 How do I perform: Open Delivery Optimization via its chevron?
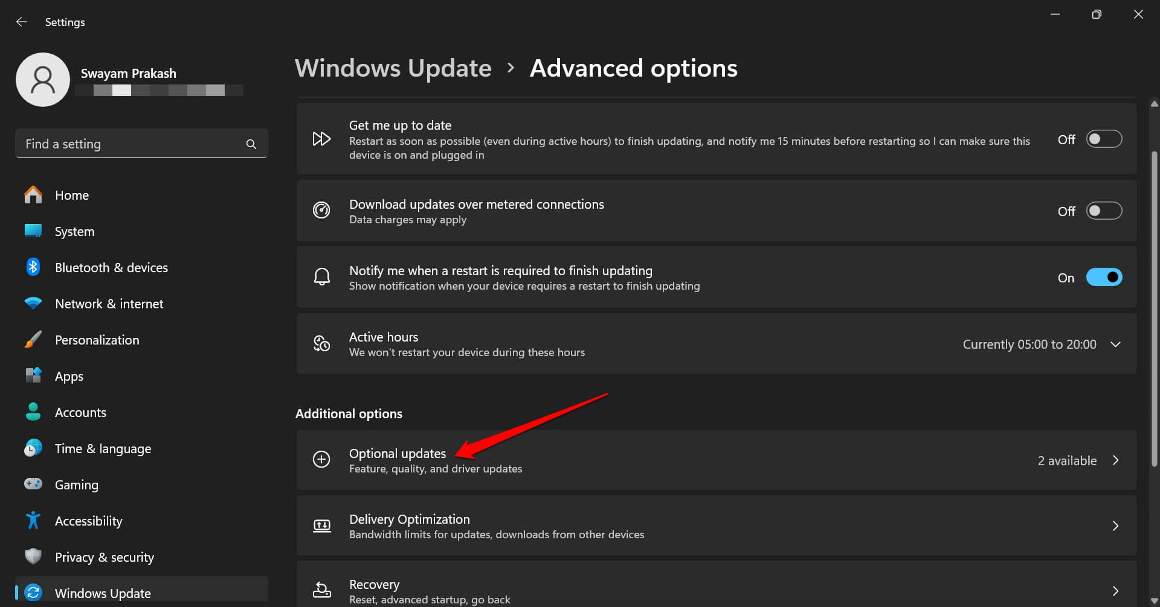(x=1115, y=526)
